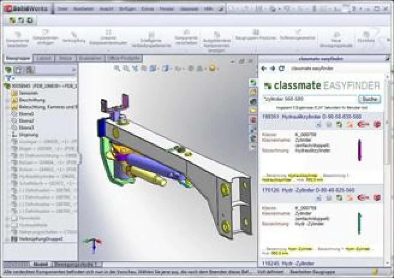Click the Komponente verschieben tool
This screenshot has height=278, width=394.
[x=186, y=37]
